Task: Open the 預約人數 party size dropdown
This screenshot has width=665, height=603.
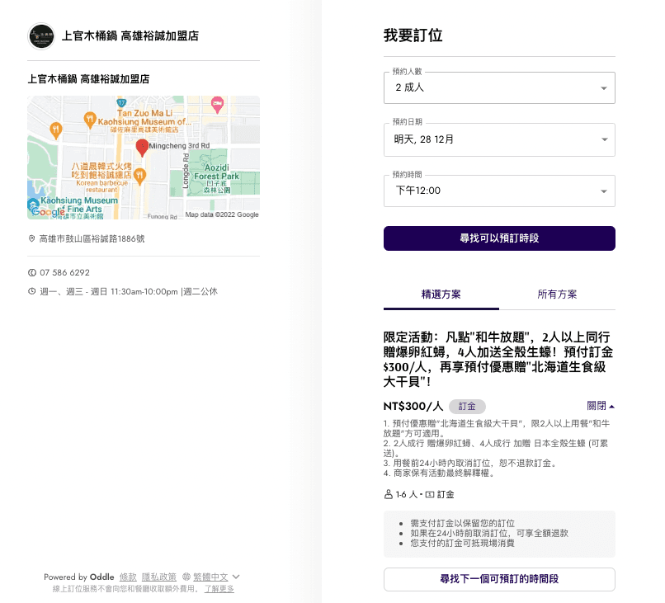Action: click(499, 87)
